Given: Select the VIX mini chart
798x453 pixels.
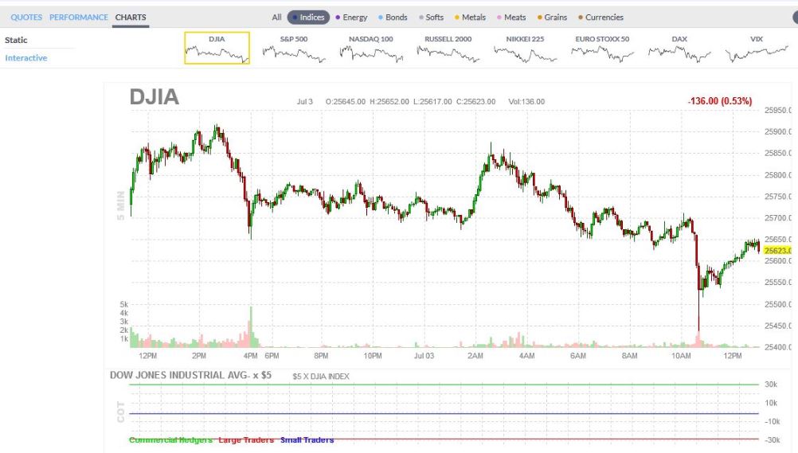Looking at the screenshot, I should [x=757, y=49].
